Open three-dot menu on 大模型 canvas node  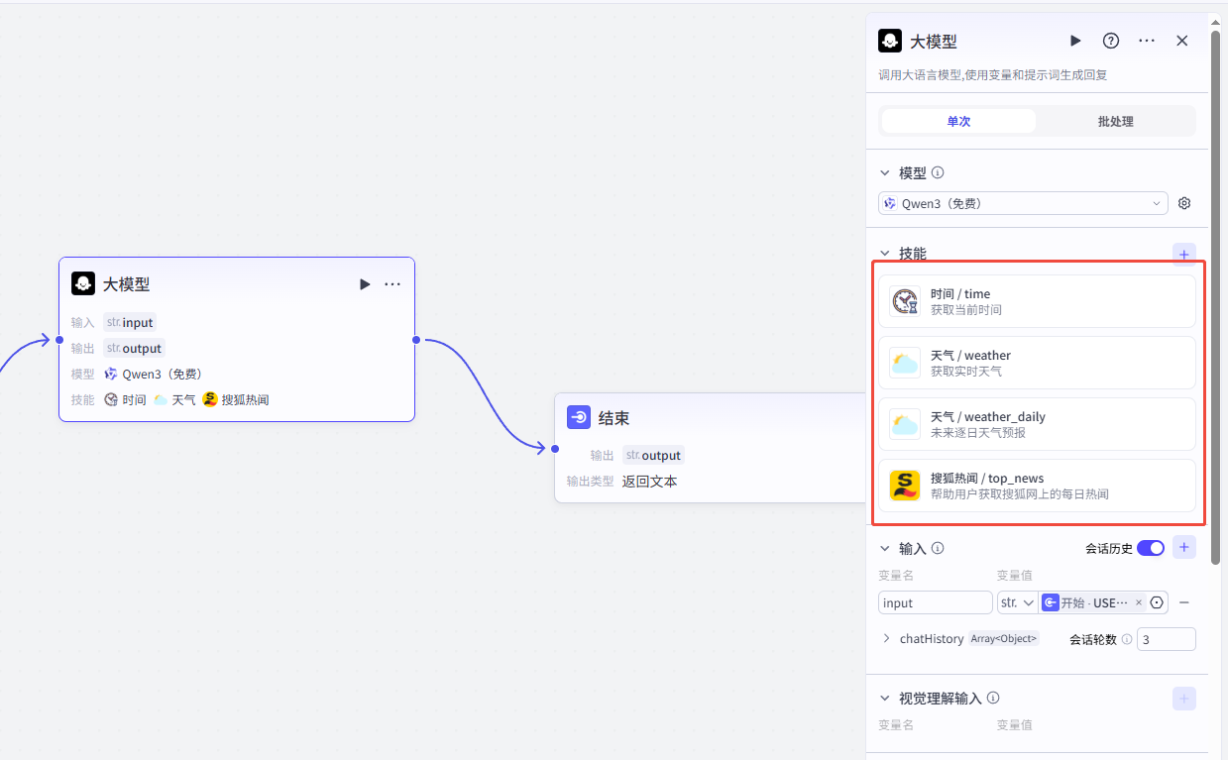pos(392,284)
